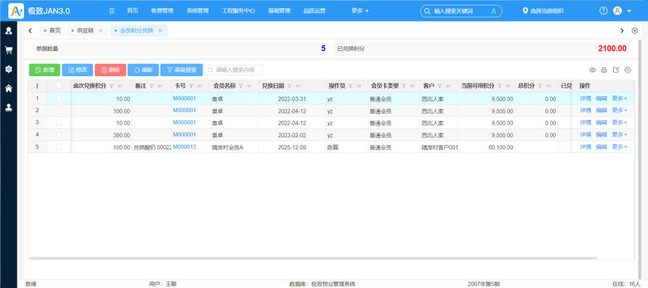648x288 pixels.
Task: Open 详情 for the 2022-03-31 row
Action: [586, 98]
